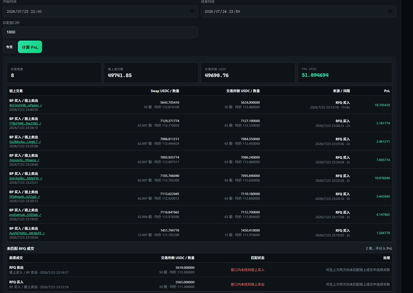Click the matched count value 8
Screen dimensions: 413x293
coord(12,75)
